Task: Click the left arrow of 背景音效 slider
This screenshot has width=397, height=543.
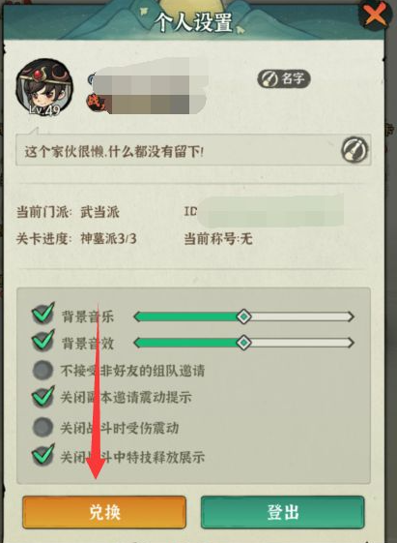Action: pyautogui.click(x=137, y=343)
